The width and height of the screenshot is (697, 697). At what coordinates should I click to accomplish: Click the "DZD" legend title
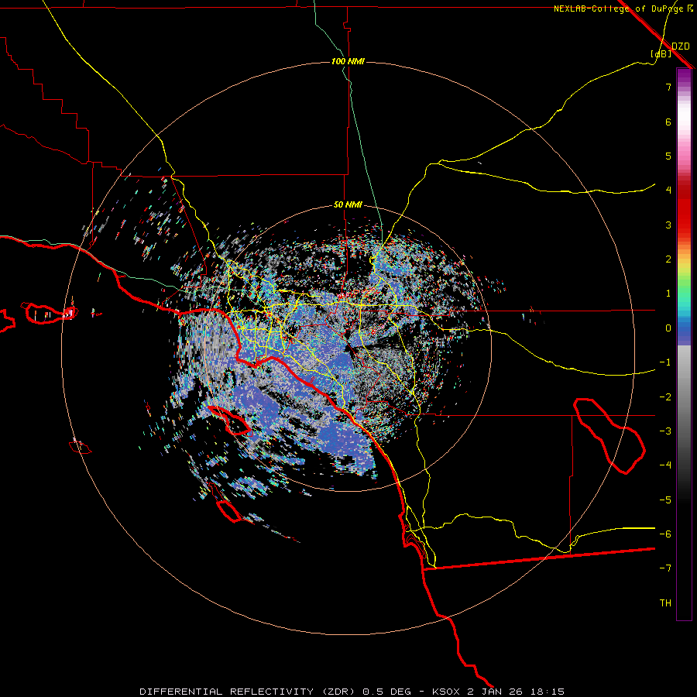tap(681, 46)
